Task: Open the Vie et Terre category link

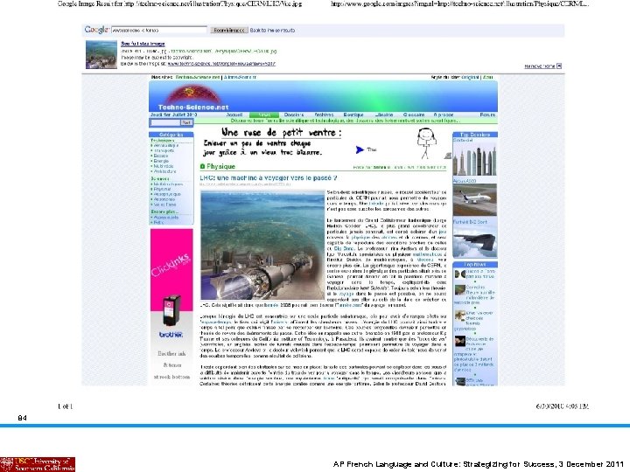Action: pyautogui.click(x=164, y=205)
